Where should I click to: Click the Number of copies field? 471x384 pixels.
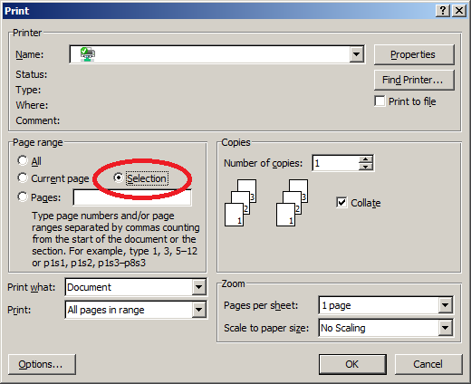pyautogui.click(x=336, y=163)
